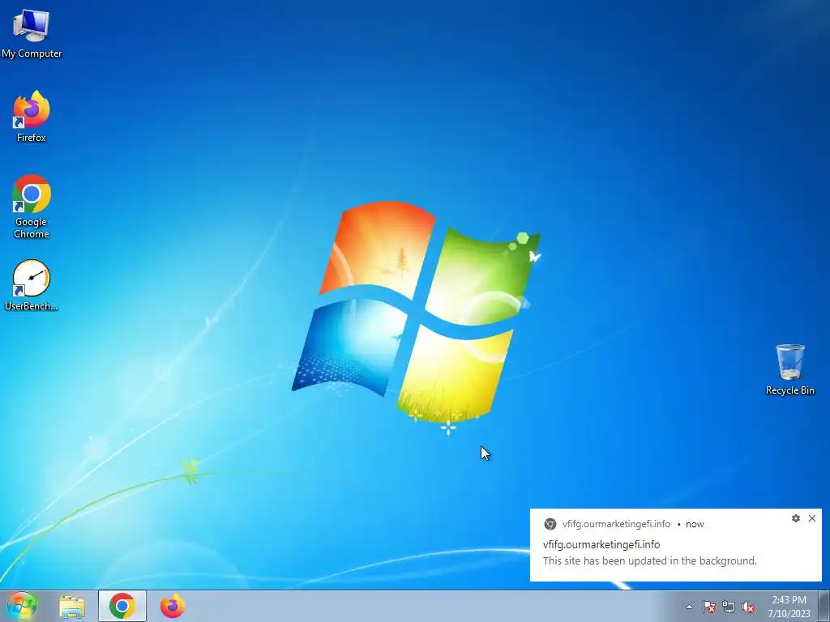Close the Chrome notification popup
The image size is (830, 622).
(x=812, y=518)
